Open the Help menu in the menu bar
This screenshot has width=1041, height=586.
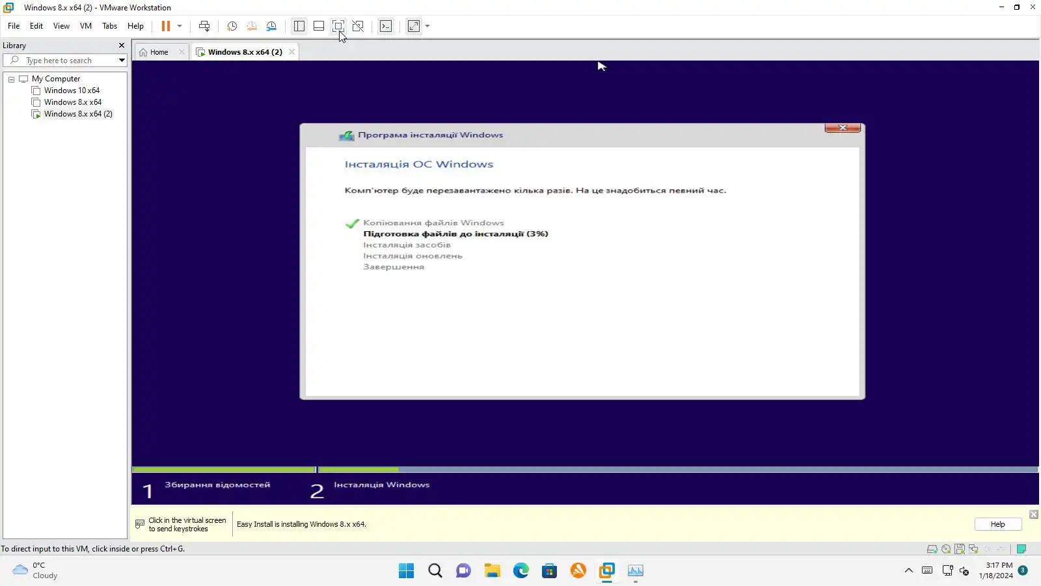pyautogui.click(x=135, y=26)
